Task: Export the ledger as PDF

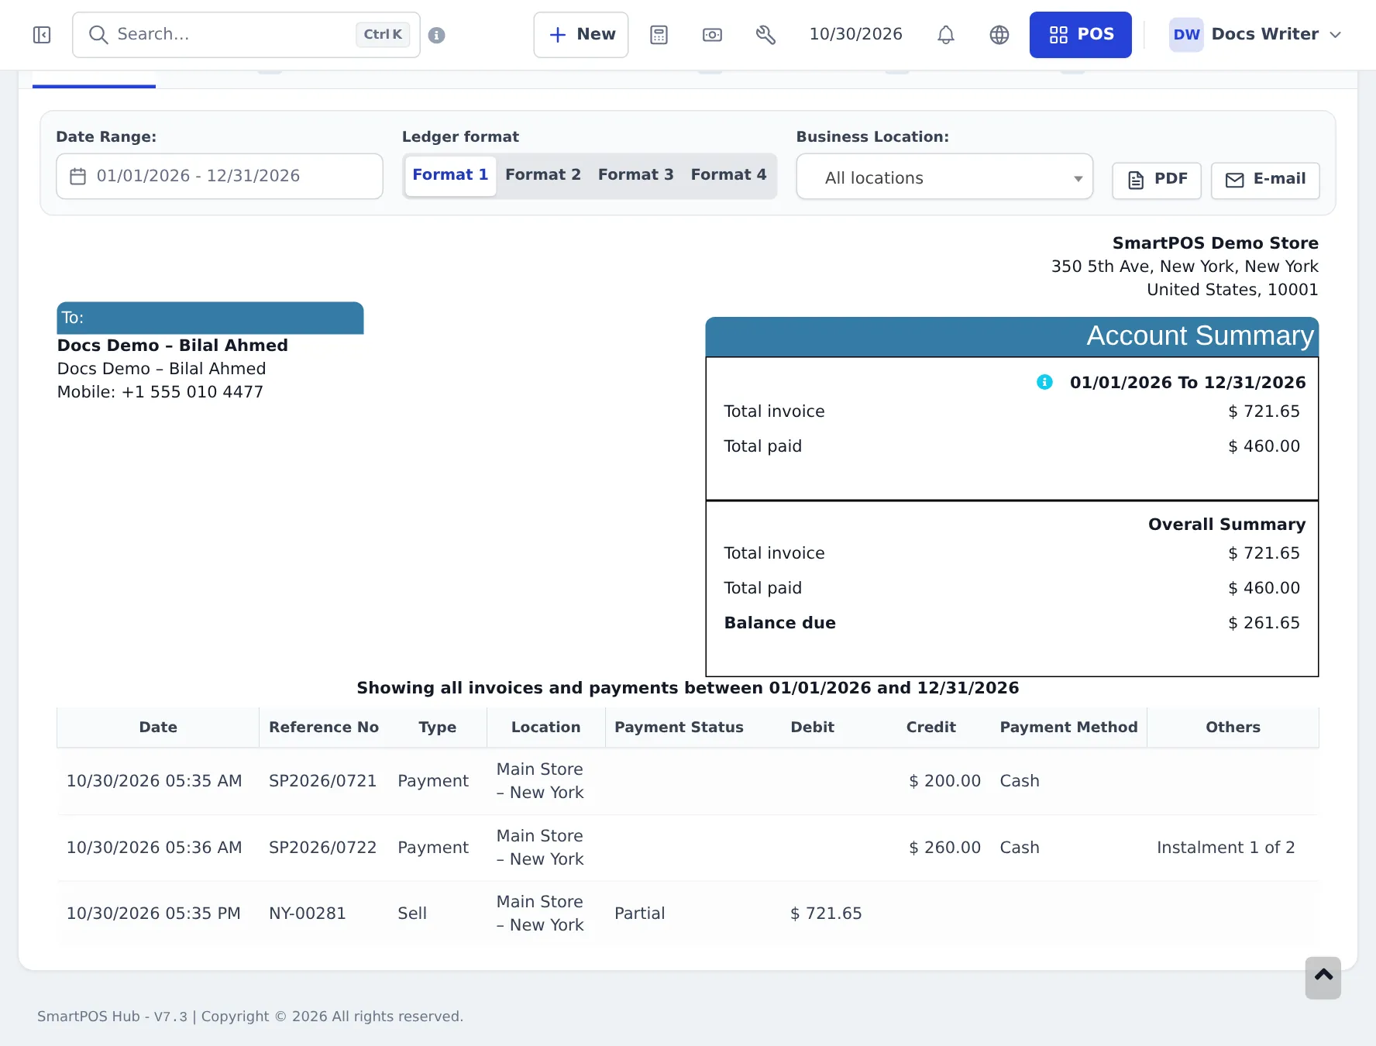Action: pos(1157,181)
